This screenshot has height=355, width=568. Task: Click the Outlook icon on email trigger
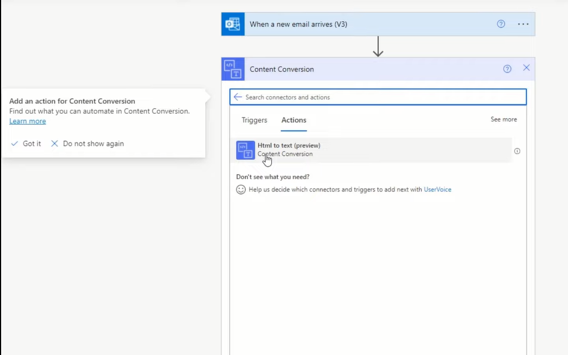[x=233, y=24]
